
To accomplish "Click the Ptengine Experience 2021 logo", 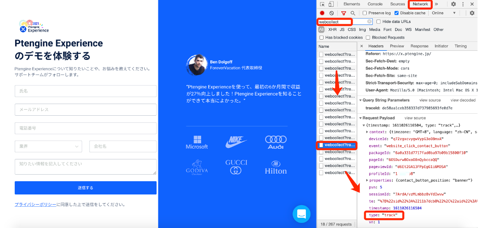I will (34, 26).
